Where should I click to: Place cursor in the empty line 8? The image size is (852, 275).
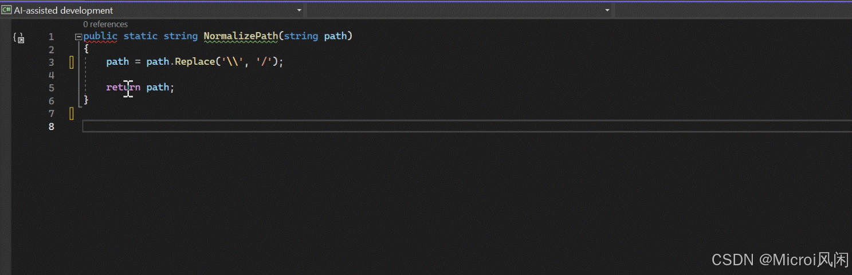[467, 126]
